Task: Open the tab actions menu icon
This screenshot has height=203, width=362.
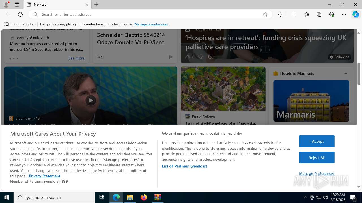Action: coord(17,5)
